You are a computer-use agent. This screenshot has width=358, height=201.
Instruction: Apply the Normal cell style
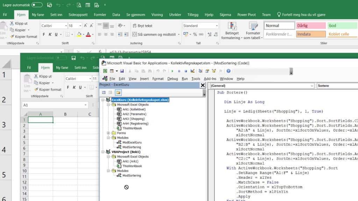(279, 25)
